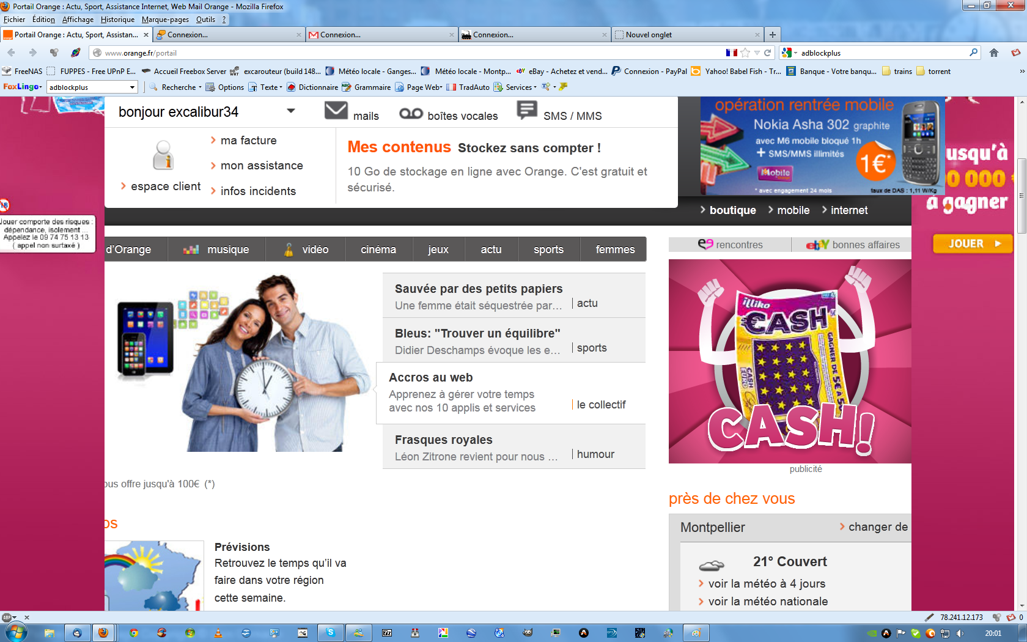Open the FoxLingo adblockplus combo box
1027x642 pixels.
(92, 87)
